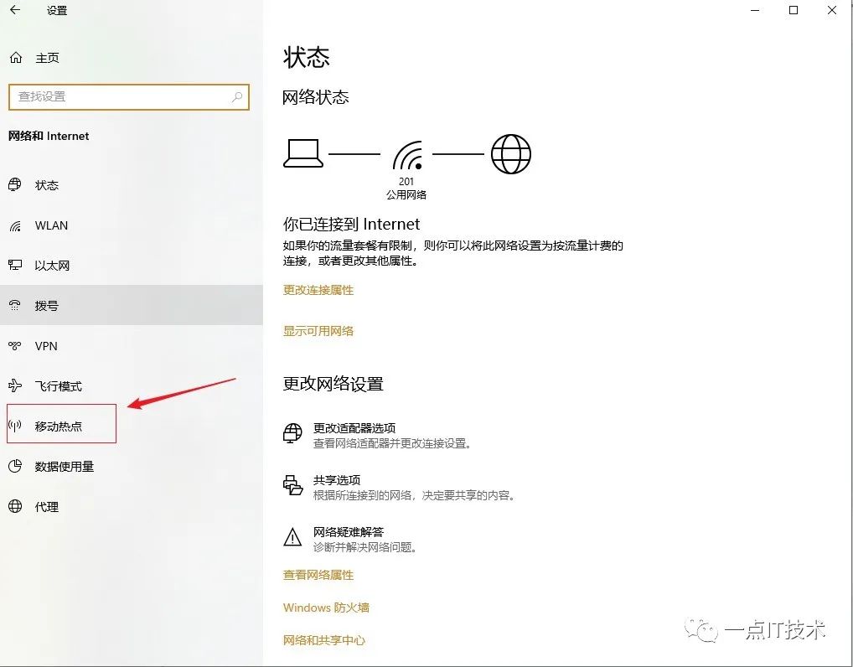This screenshot has height=667, width=853.
Task: Click the 共享选项 sharing icon
Action: 292,484
